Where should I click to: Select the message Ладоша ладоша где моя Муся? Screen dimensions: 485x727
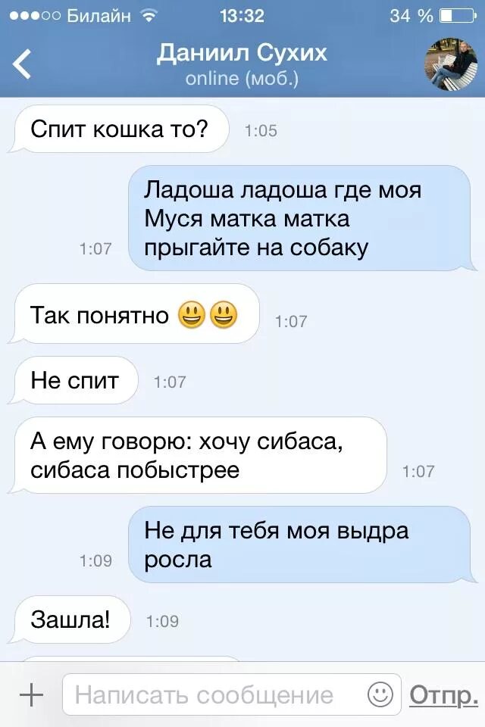[302, 218]
